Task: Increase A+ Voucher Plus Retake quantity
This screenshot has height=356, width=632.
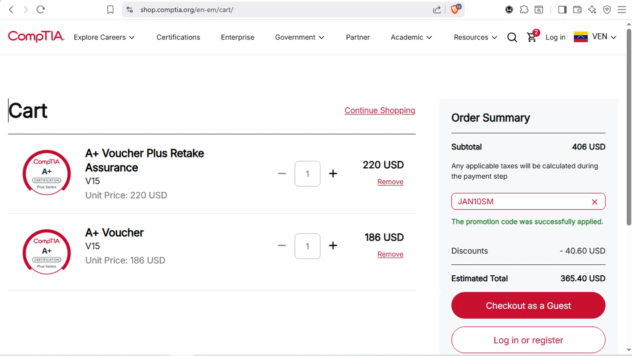Action: 333,174
